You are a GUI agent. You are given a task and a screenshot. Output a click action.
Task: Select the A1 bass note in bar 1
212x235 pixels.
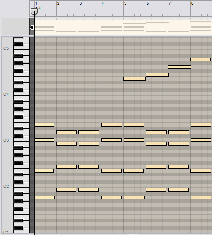coord(44,197)
